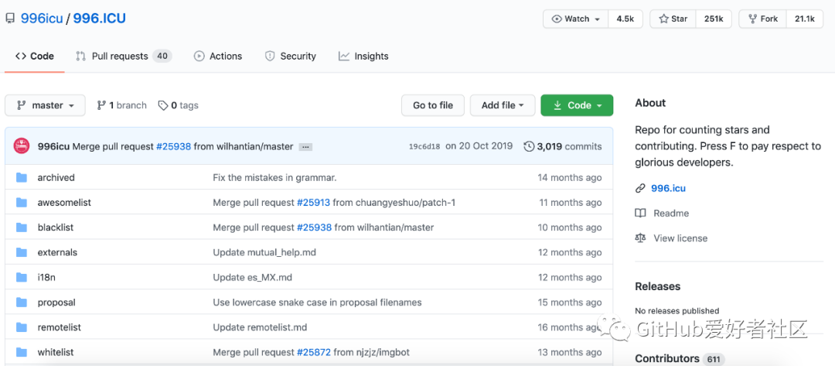Click the branch icon beside 1 branch
Screen dimensions: 835x366
coord(101,105)
